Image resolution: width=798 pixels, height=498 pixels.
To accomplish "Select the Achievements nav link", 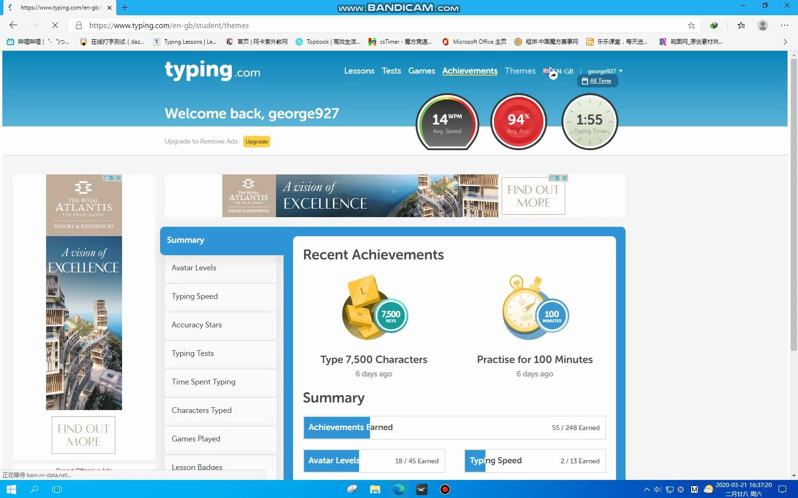I will [470, 71].
